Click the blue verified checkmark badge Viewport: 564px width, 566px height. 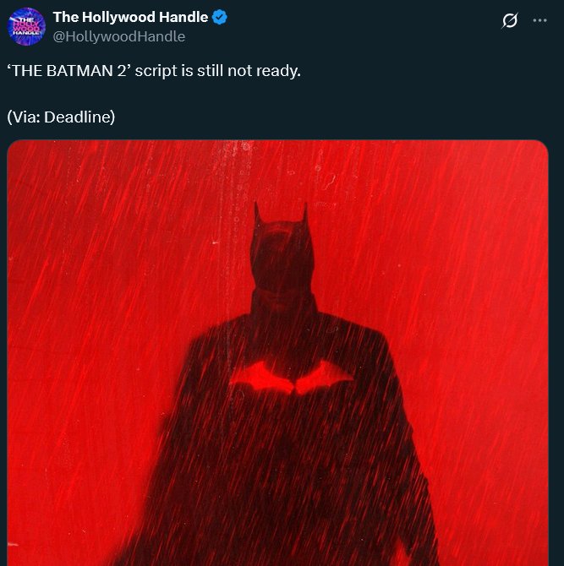220,17
